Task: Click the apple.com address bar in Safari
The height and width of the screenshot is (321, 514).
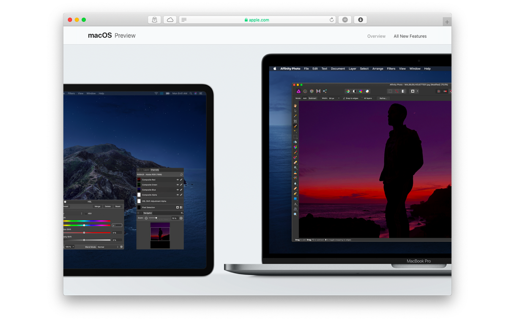Action: pyautogui.click(x=257, y=20)
